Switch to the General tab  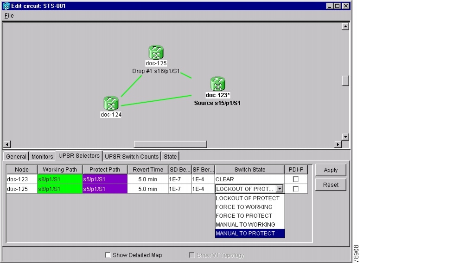tap(16, 156)
